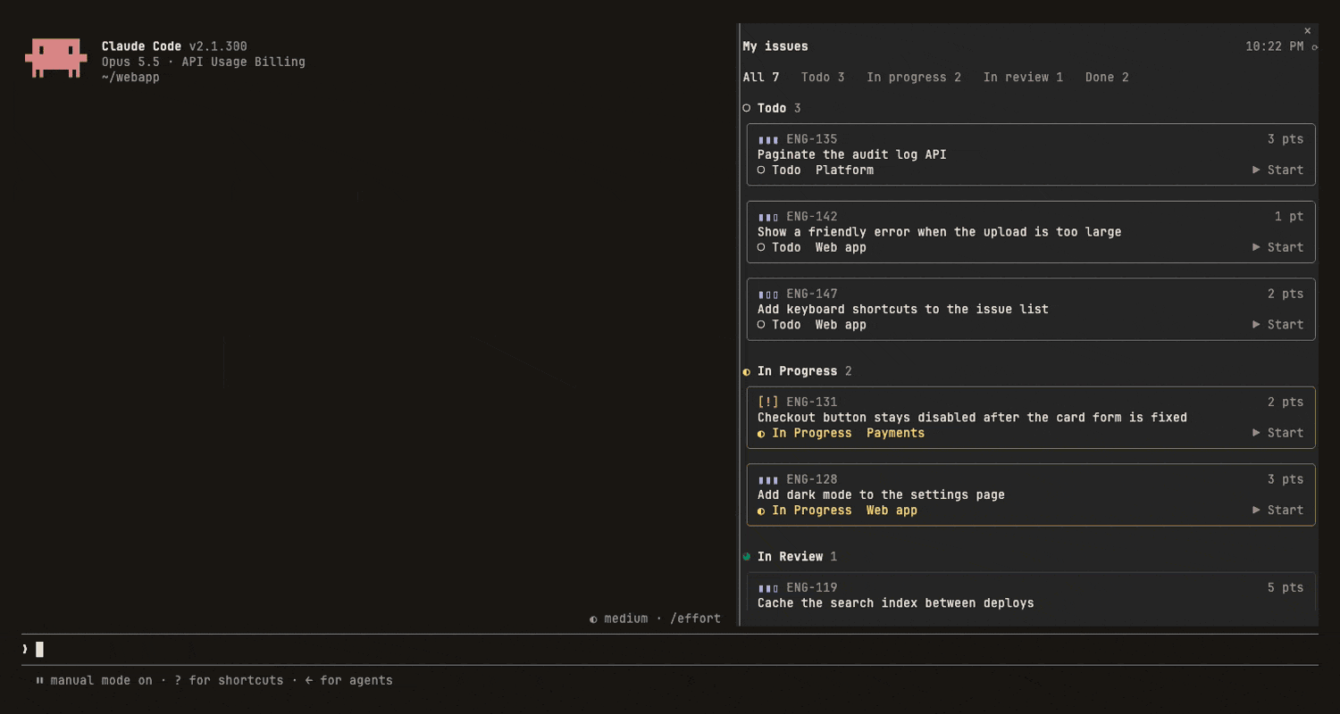The width and height of the screenshot is (1340, 714).
Task: Start issue ENG-128 dark mode
Action: pyautogui.click(x=1278, y=511)
